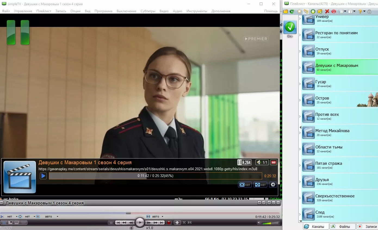378x230 pixels.
Task: Delete item with red X icon
Action: click(327, 11)
